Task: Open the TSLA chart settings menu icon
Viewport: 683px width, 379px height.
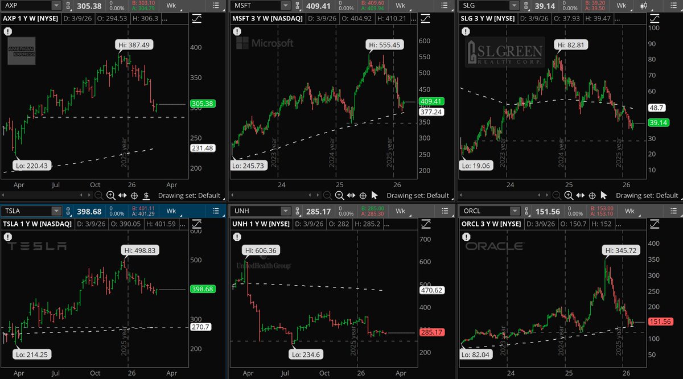Action: (x=216, y=211)
